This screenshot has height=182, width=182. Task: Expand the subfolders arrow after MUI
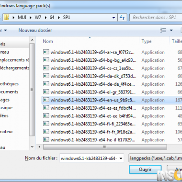click(30, 18)
